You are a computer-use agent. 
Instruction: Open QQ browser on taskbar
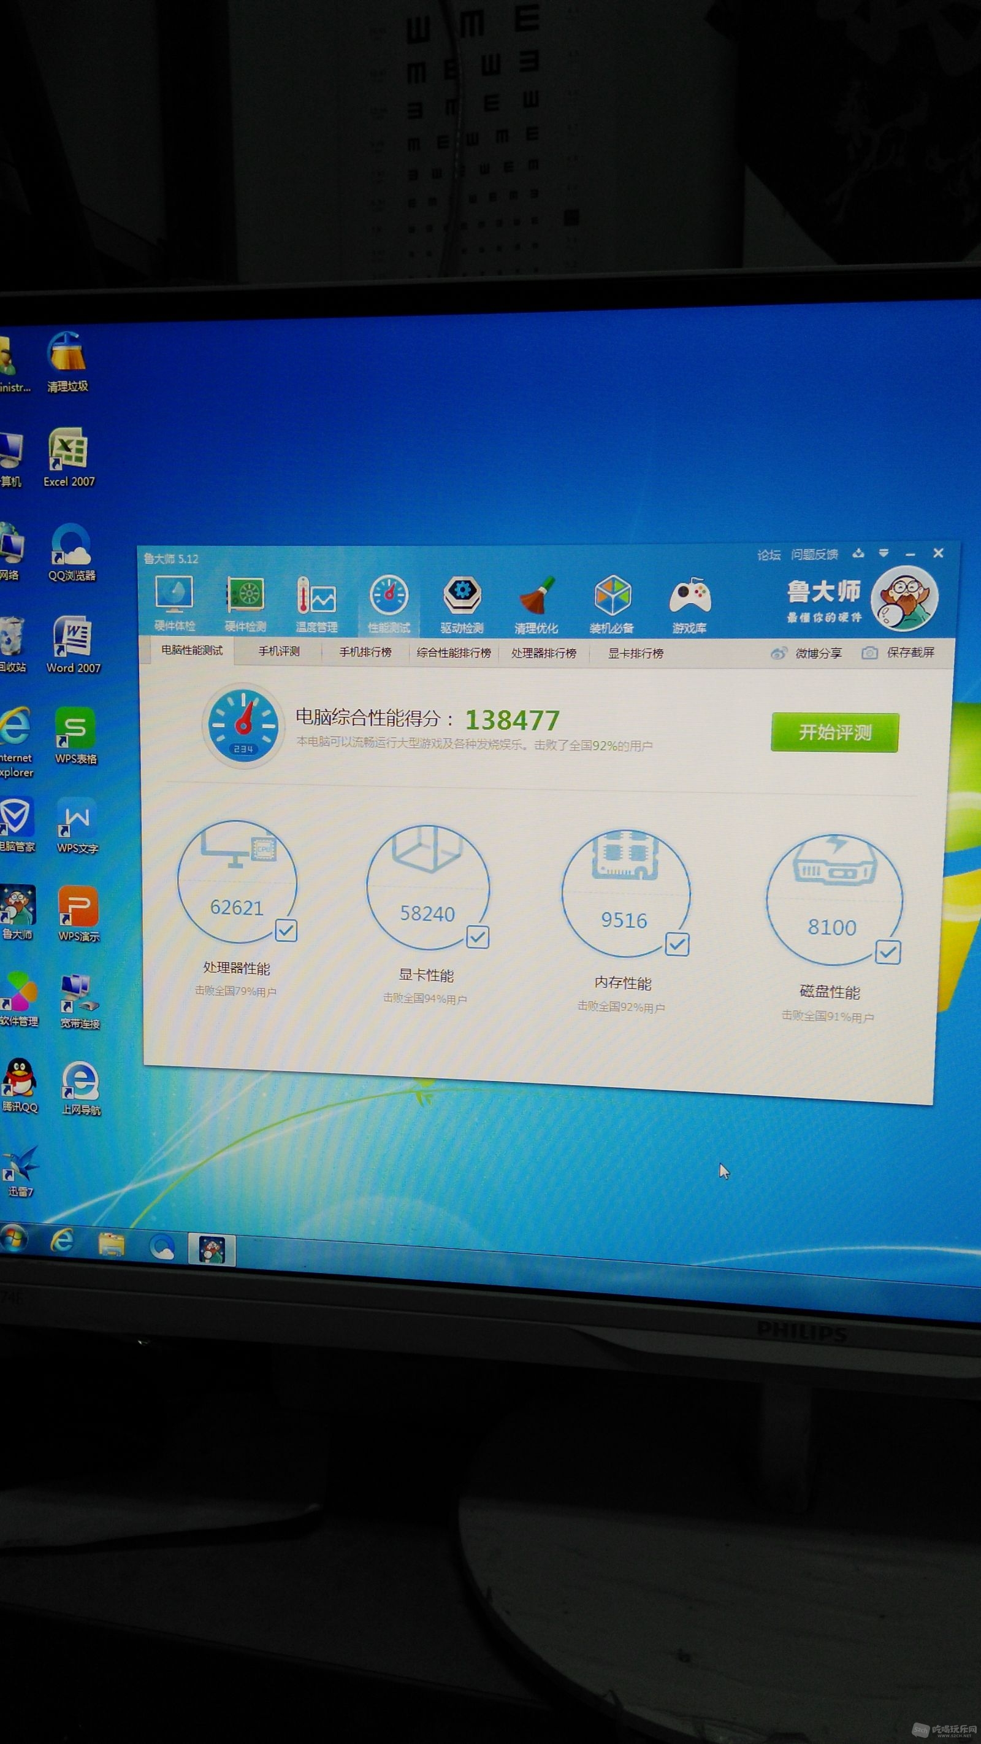point(162,1247)
